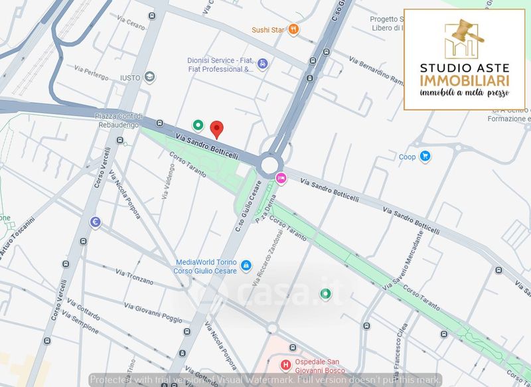Viewport: 531px width, 387px height.
Task: Open the MediaWorld Torino Corso Giulio Cesare label
Action: [207, 266]
